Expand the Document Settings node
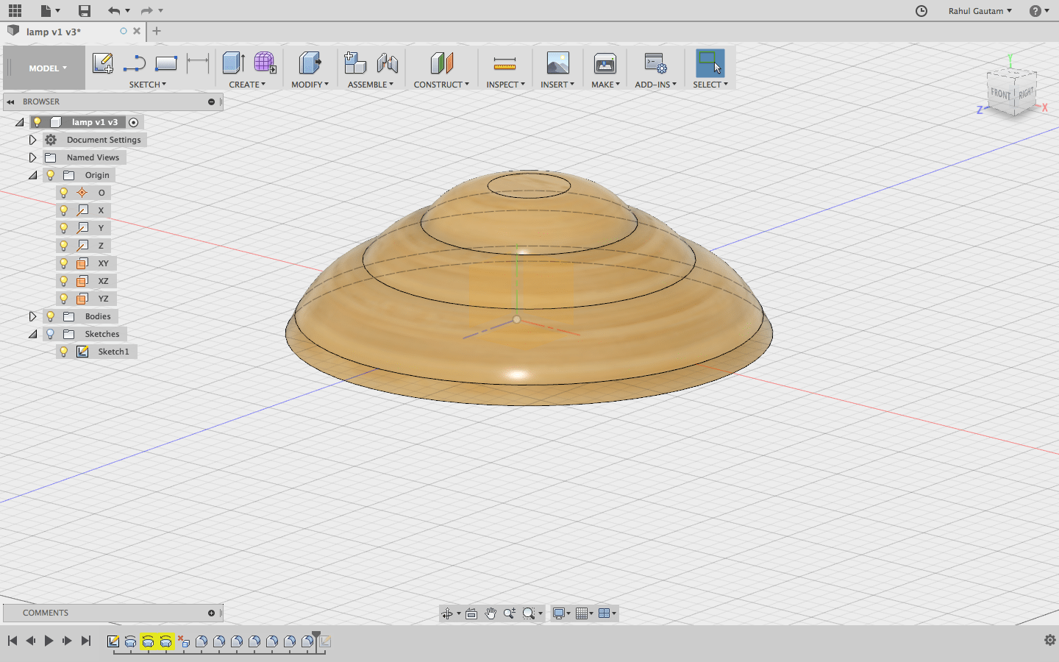Viewport: 1059px width, 662px height. [x=32, y=140]
